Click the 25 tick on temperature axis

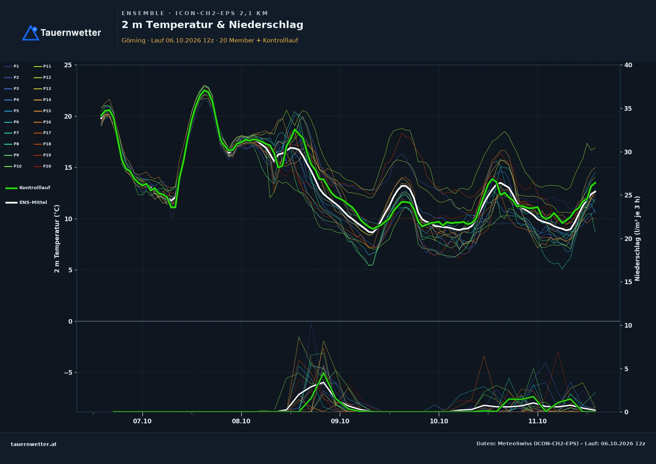coord(68,65)
